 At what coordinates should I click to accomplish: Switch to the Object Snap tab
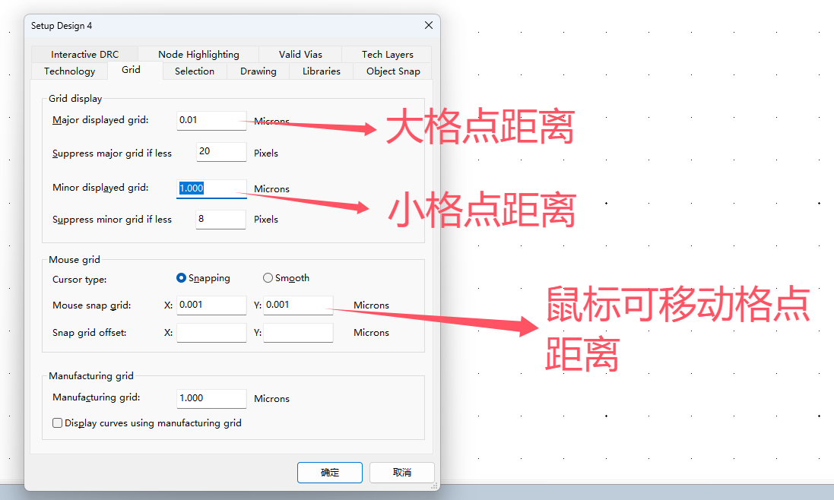click(393, 71)
